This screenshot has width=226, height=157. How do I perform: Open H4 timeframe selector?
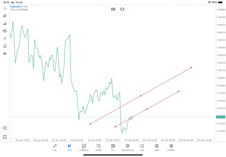coord(5,54)
